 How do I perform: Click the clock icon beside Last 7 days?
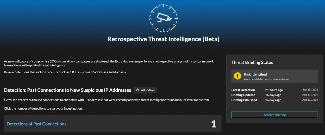tap(137, 90)
